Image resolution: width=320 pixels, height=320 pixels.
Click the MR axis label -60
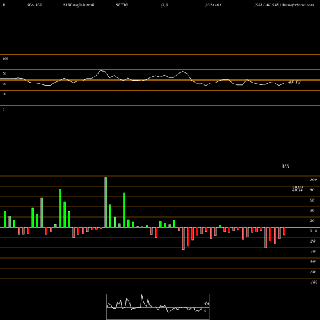coord(312,262)
